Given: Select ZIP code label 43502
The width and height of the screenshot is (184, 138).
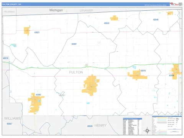Looking at the screenshot, I should tap(38, 95).
